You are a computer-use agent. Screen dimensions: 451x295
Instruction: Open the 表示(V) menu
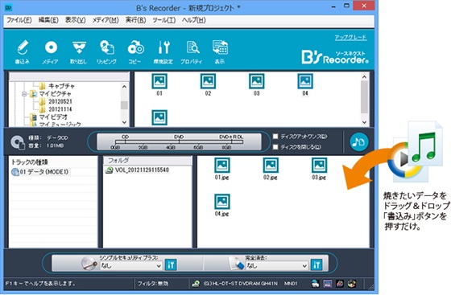coord(76,20)
